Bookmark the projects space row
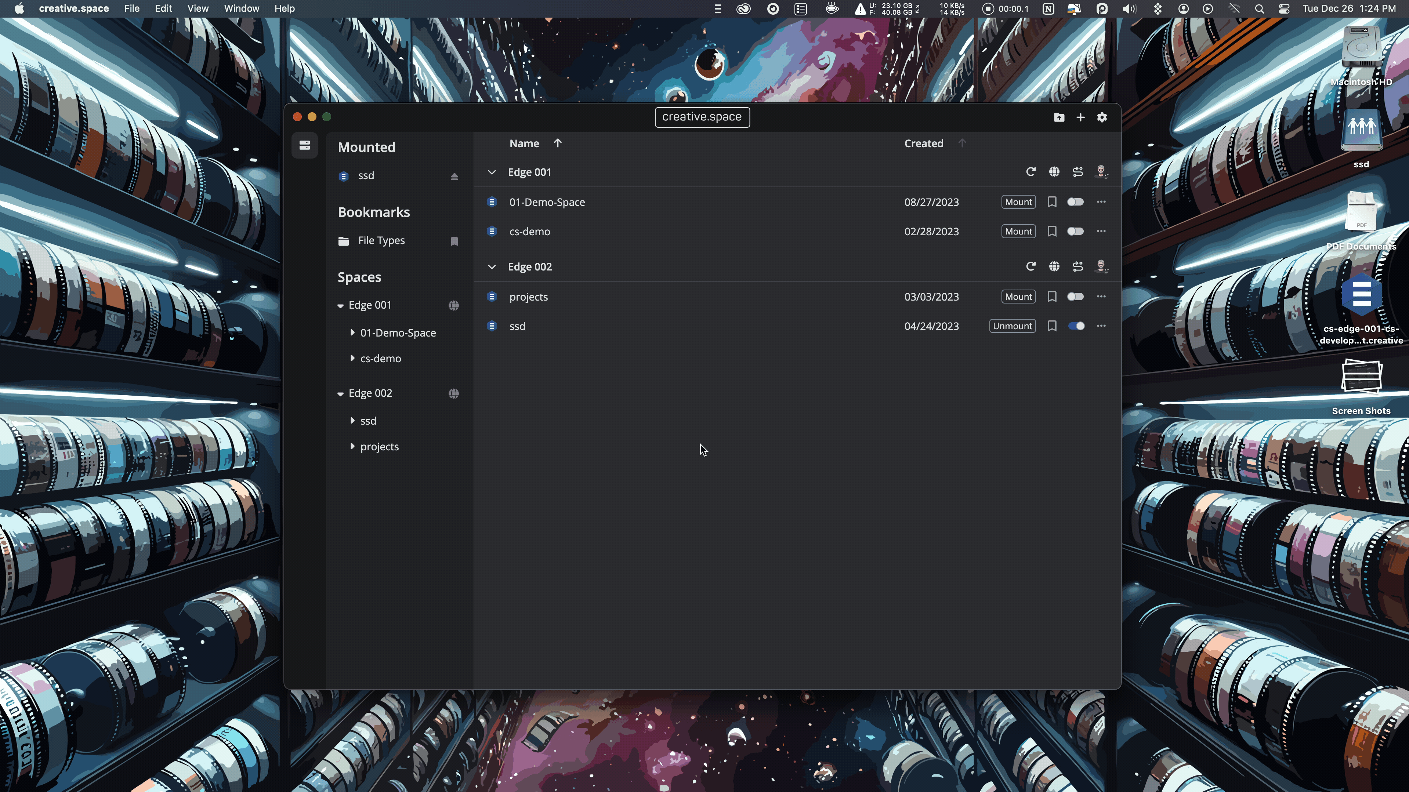This screenshot has height=792, width=1409. point(1051,297)
